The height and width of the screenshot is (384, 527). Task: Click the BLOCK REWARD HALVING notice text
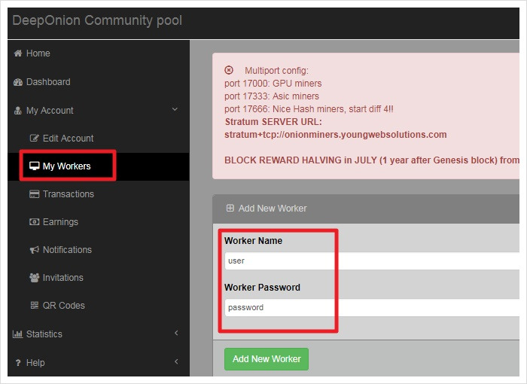click(372, 160)
